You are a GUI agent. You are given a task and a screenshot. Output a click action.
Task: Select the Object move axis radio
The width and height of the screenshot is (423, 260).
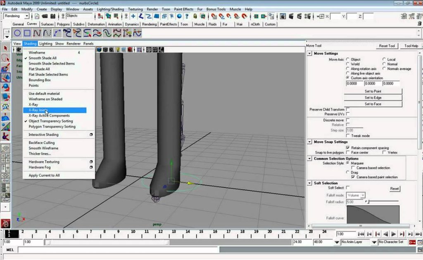(x=348, y=59)
